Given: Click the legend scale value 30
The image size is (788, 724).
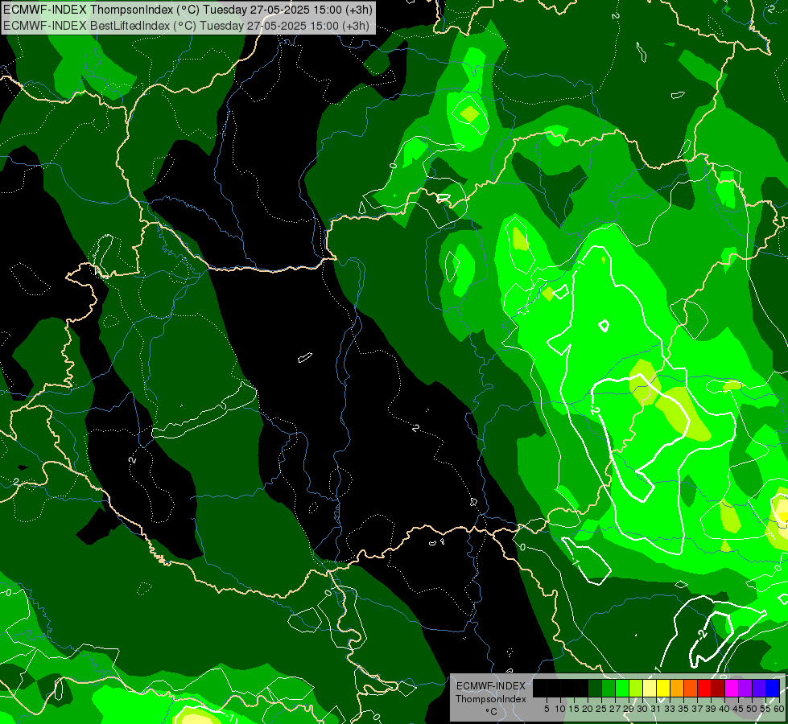Looking at the screenshot, I should click(642, 709).
